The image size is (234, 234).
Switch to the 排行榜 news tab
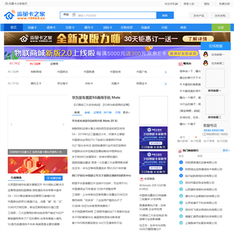(107, 112)
